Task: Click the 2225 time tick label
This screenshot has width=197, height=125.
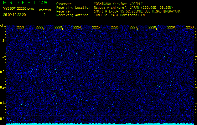Action: (x=96, y=27)
